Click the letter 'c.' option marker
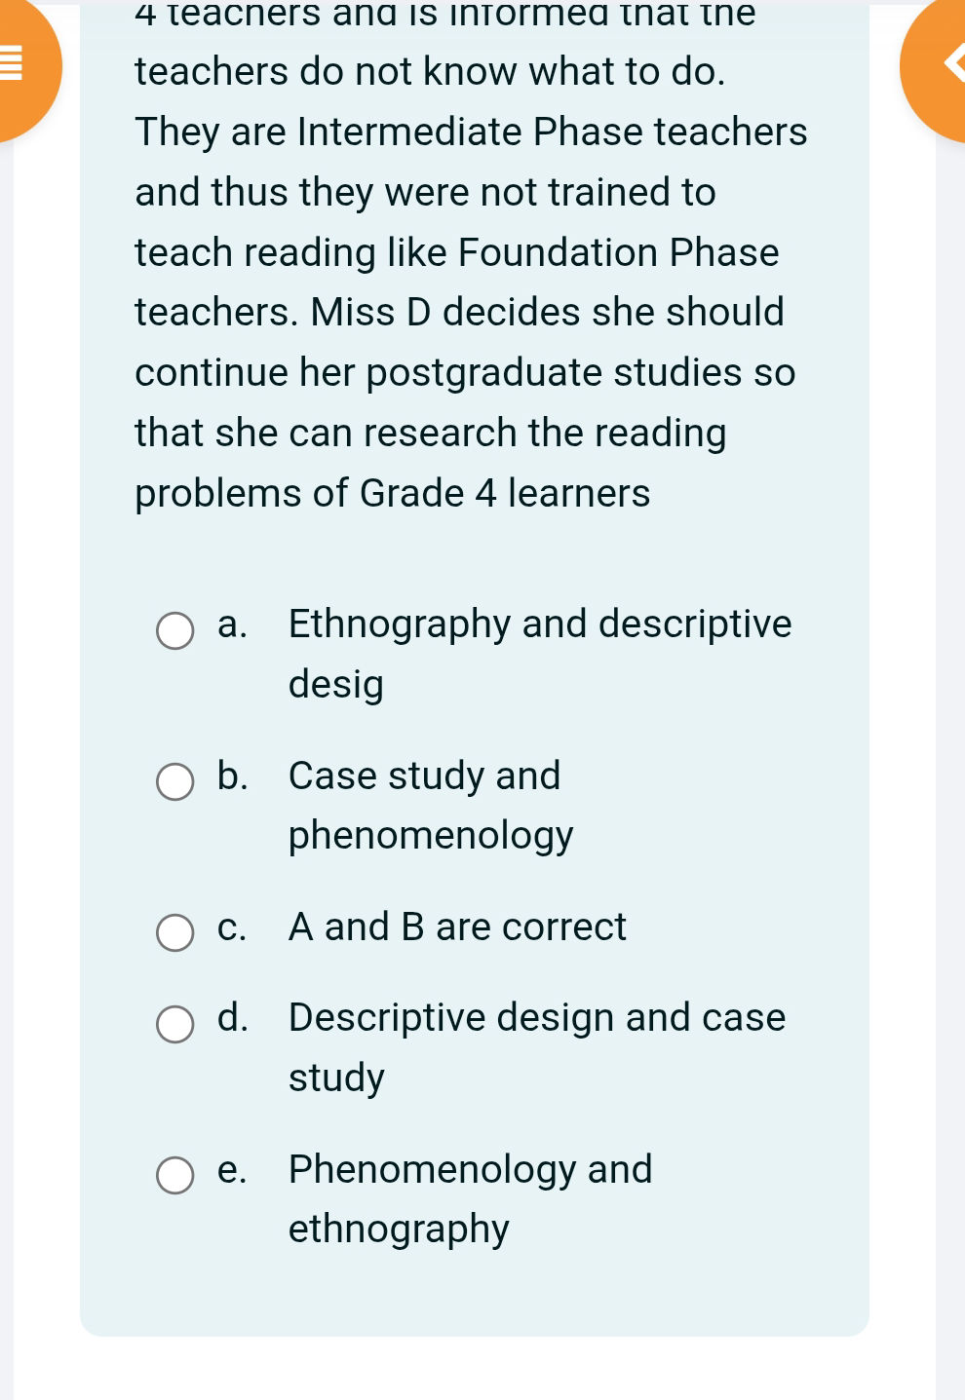This screenshot has width=965, height=1400. pyautogui.click(x=232, y=927)
